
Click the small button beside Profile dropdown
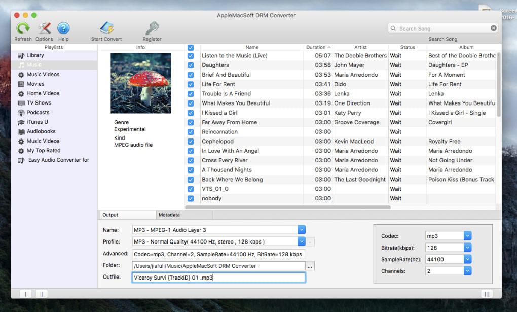click(310, 241)
